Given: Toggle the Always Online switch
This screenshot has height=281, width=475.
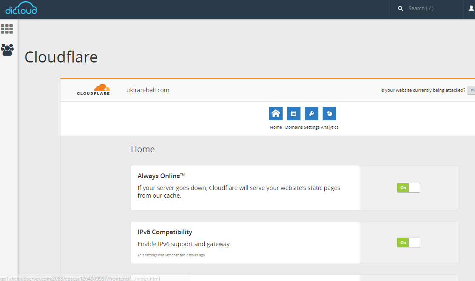Looking at the screenshot, I should 408,187.
